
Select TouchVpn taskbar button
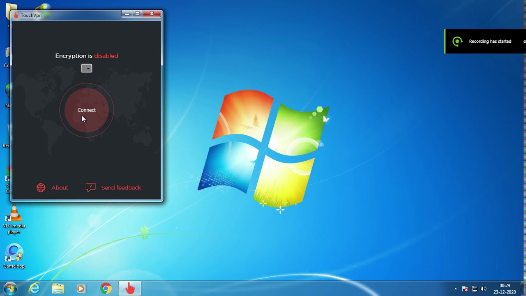(130, 289)
